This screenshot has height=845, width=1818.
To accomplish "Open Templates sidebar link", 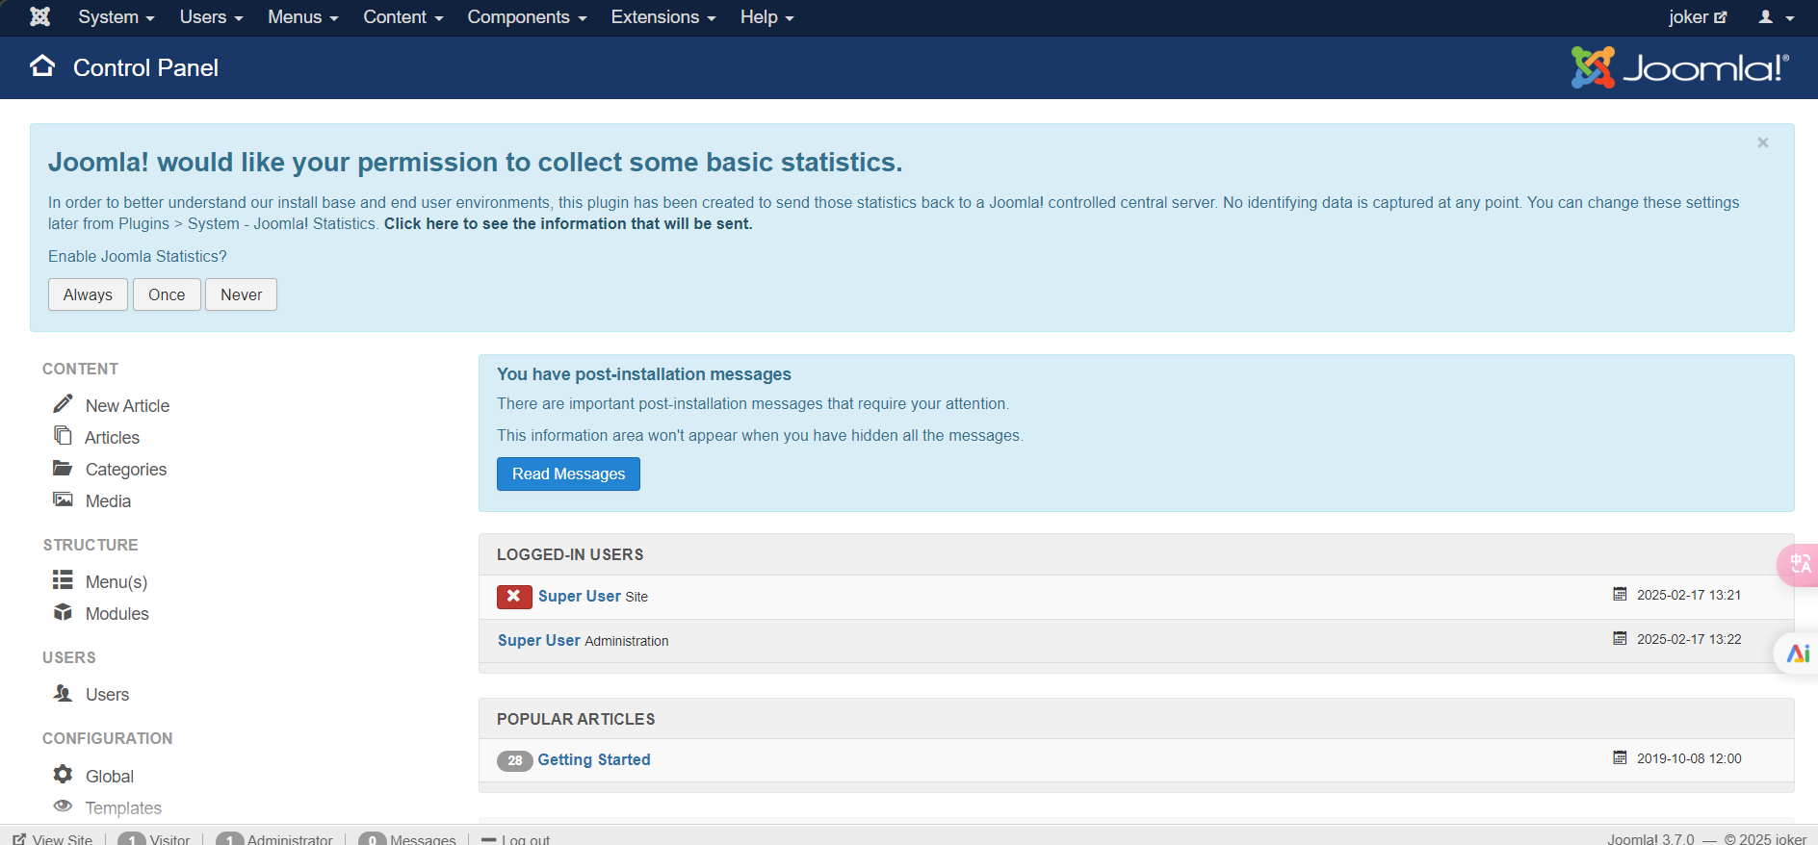I will [123, 808].
